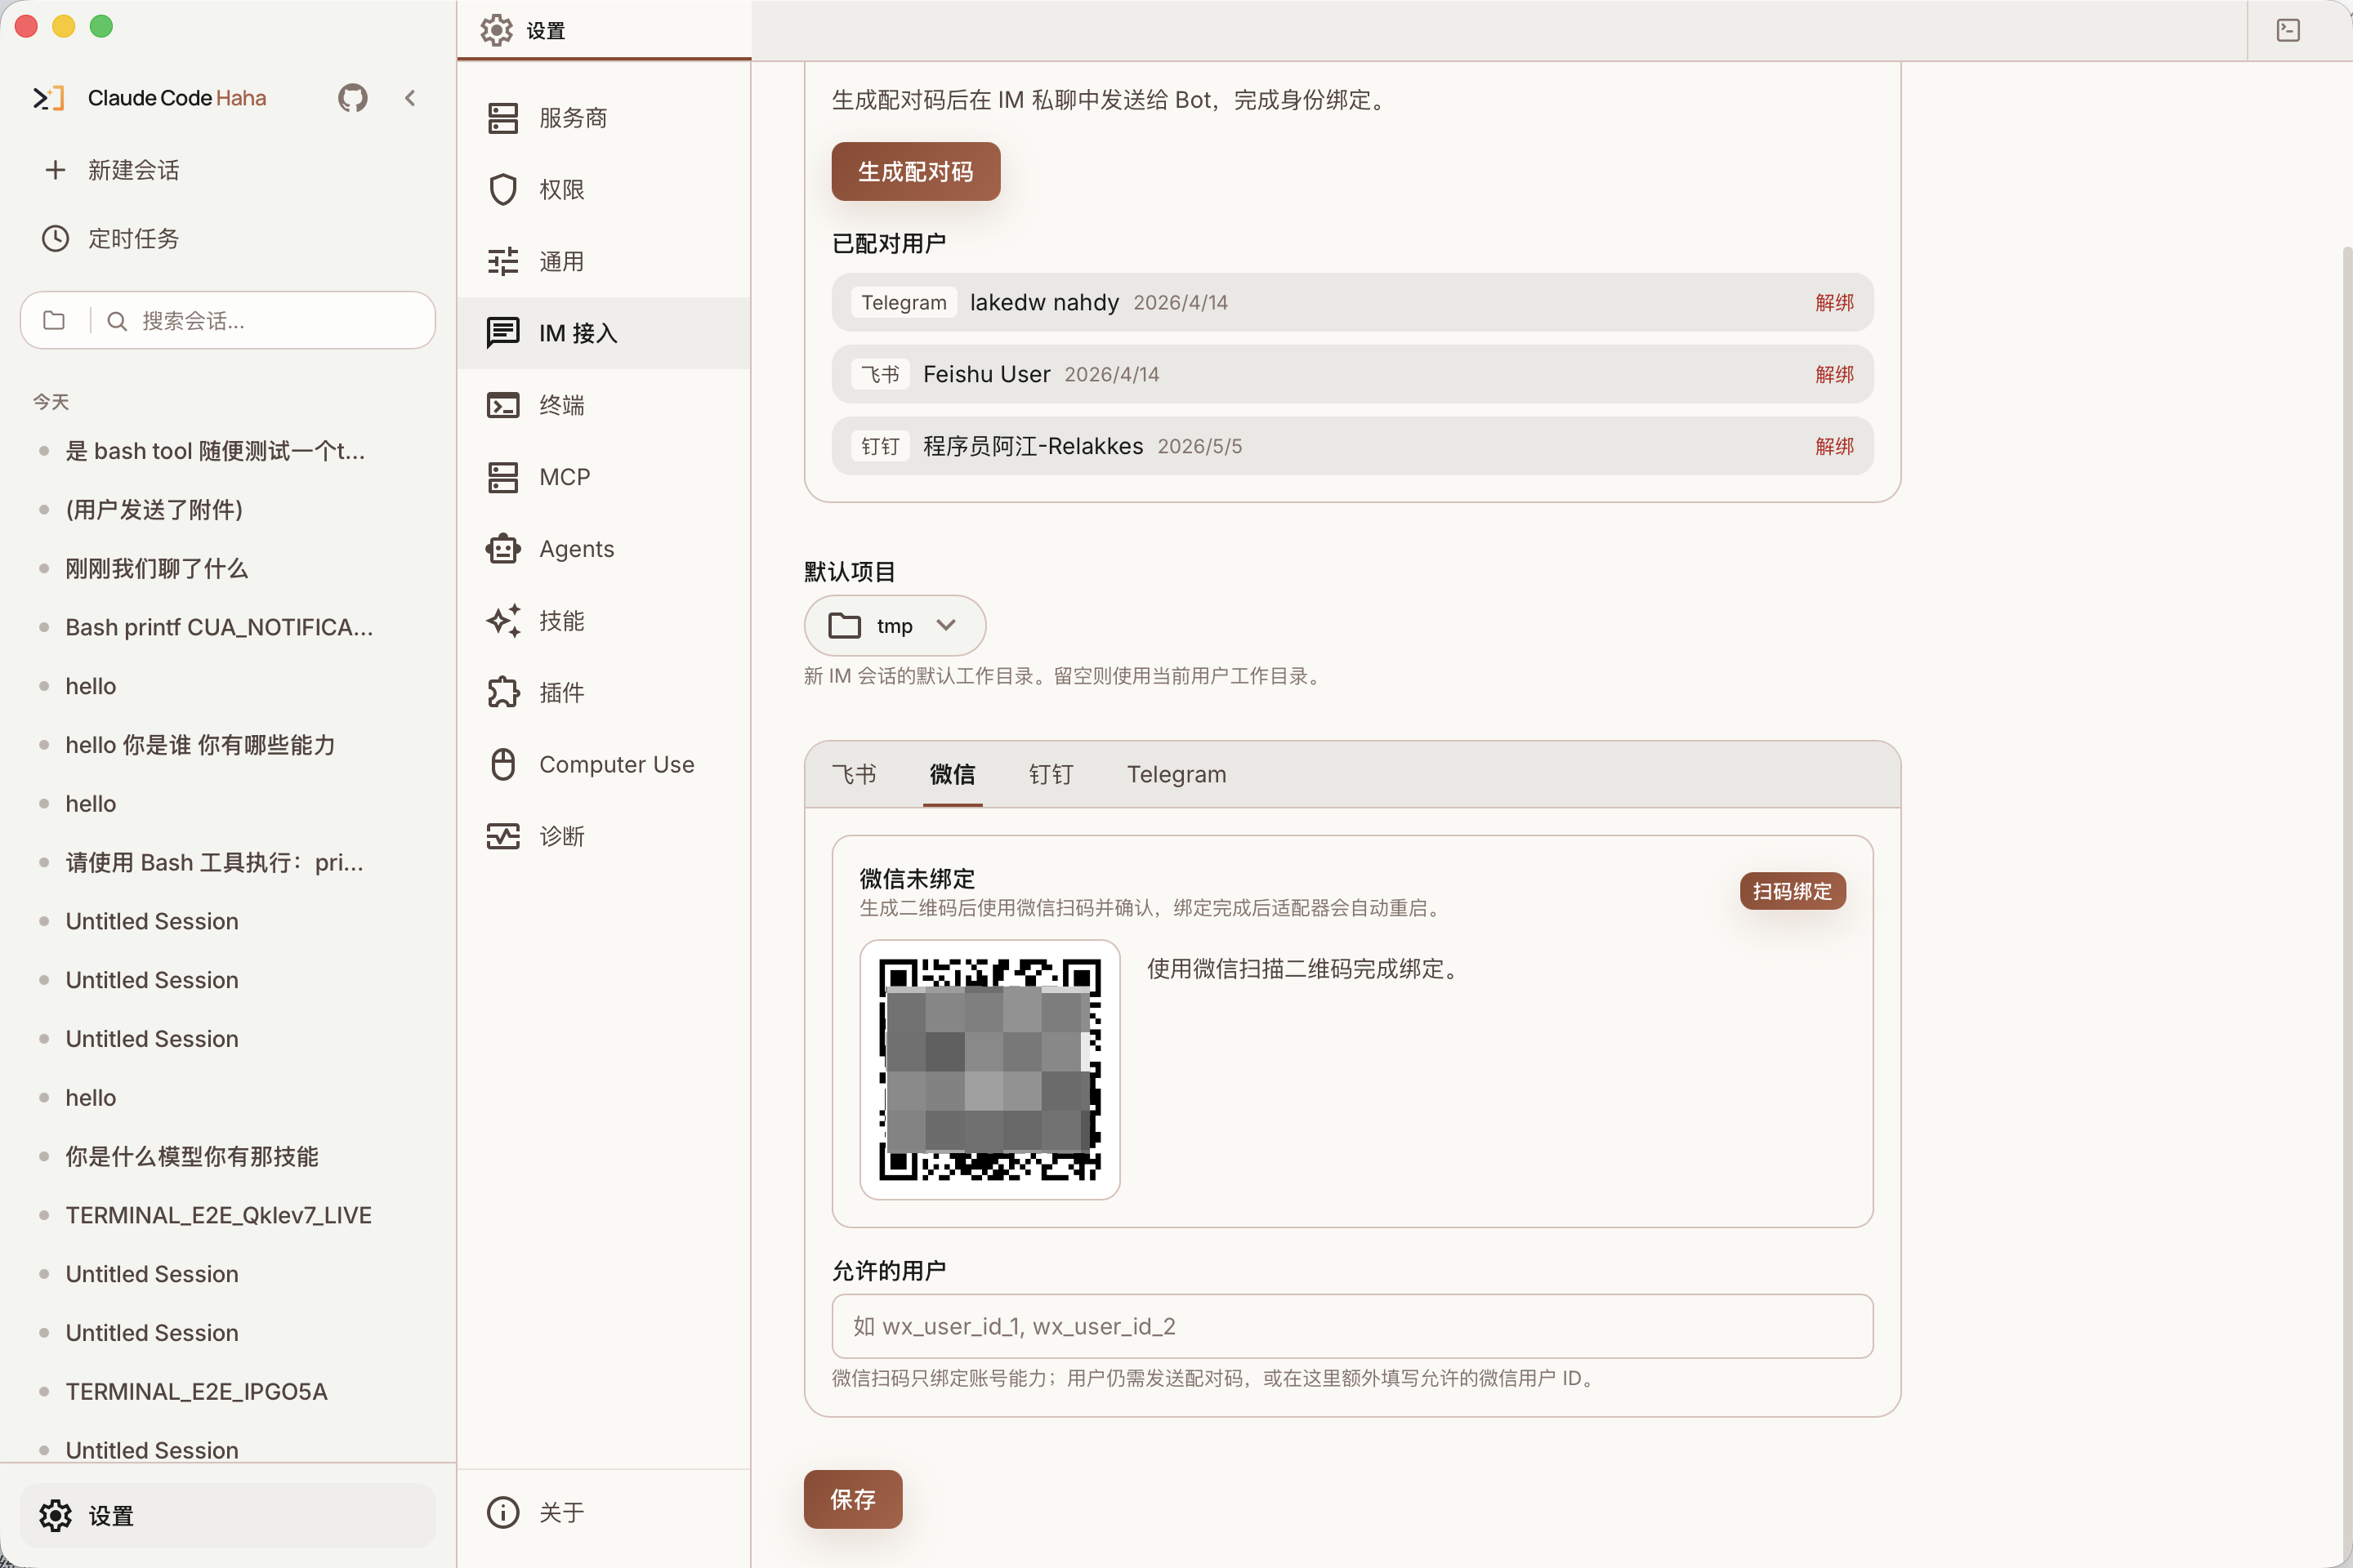Open the 默认项目 tmp folder dropdown

coord(895,626)
